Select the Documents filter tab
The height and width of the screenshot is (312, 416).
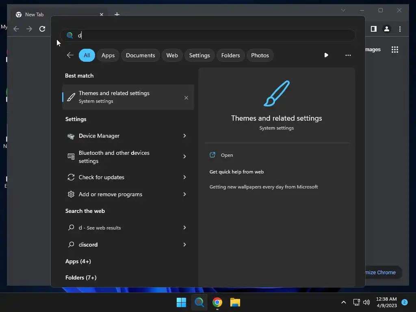pyautogui.click(x=140, y=55)
